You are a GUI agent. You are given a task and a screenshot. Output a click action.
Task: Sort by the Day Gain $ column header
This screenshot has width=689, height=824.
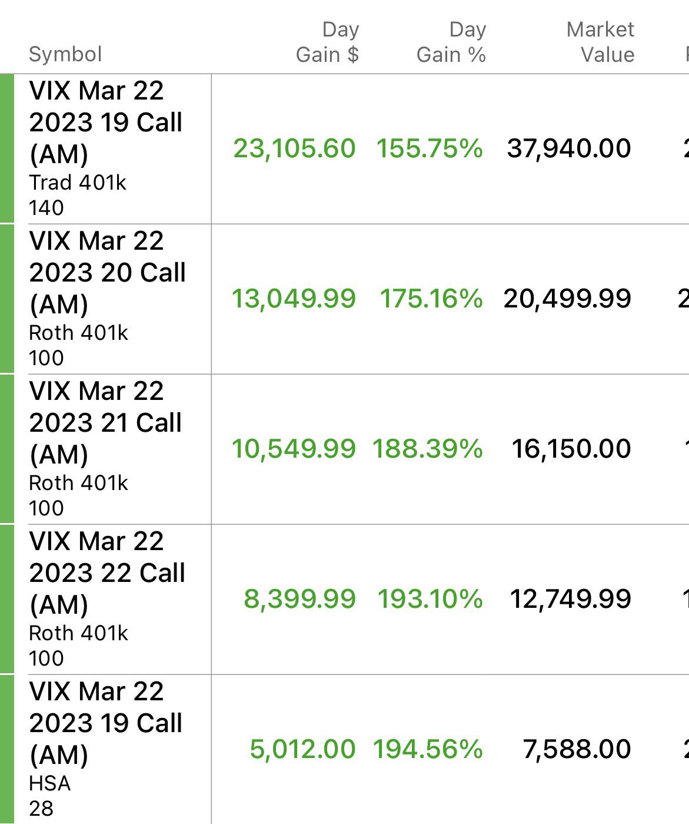[327, 42]
